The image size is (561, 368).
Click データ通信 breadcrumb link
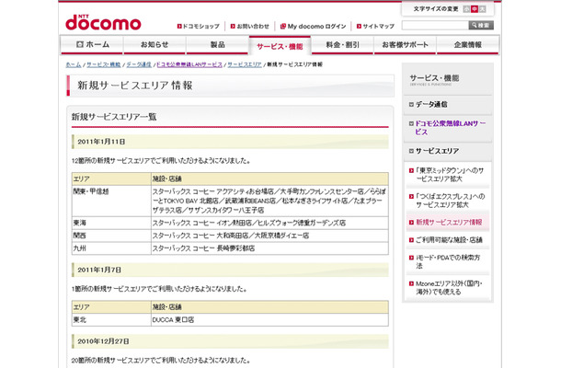[x=139, y=64]
